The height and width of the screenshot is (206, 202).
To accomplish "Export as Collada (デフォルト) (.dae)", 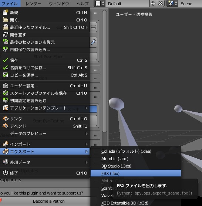I will click(136, 151).
